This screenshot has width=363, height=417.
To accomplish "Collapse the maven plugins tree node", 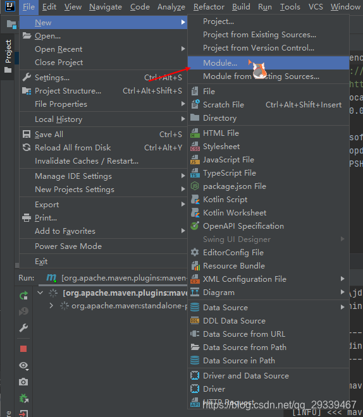I will tap(40, 293).
